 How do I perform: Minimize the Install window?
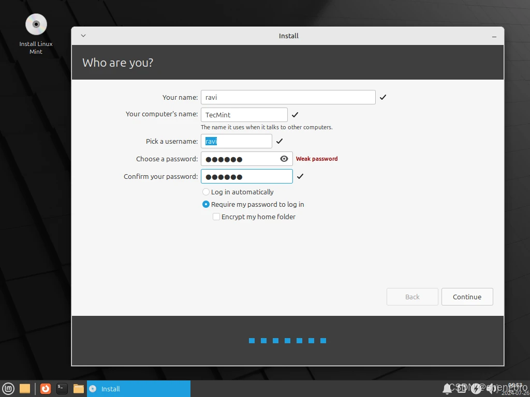(494, 36)
